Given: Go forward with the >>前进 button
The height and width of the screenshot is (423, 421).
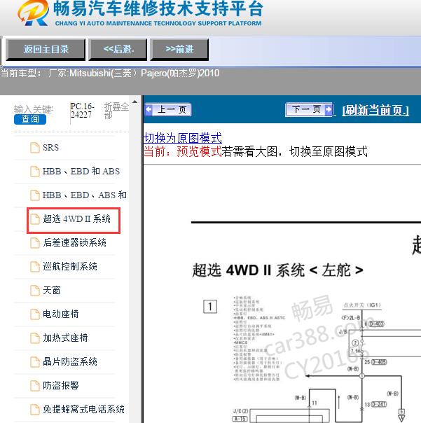Looking at the screenshot, I should click(x=179, y=49).
